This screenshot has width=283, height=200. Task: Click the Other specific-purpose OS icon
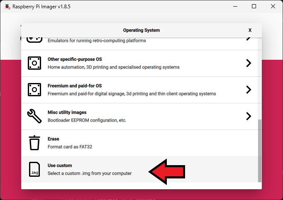point(34,63)
